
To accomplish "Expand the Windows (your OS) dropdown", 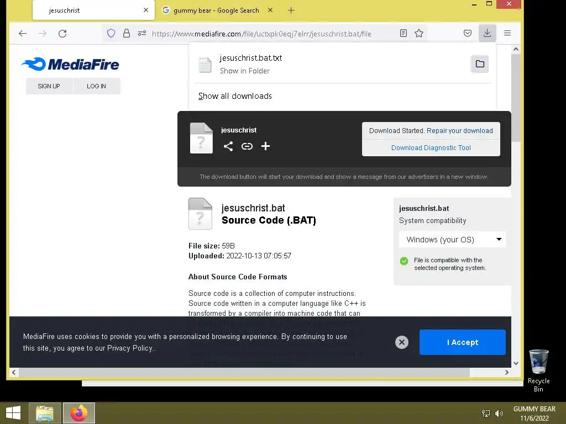I will [452, 240].
